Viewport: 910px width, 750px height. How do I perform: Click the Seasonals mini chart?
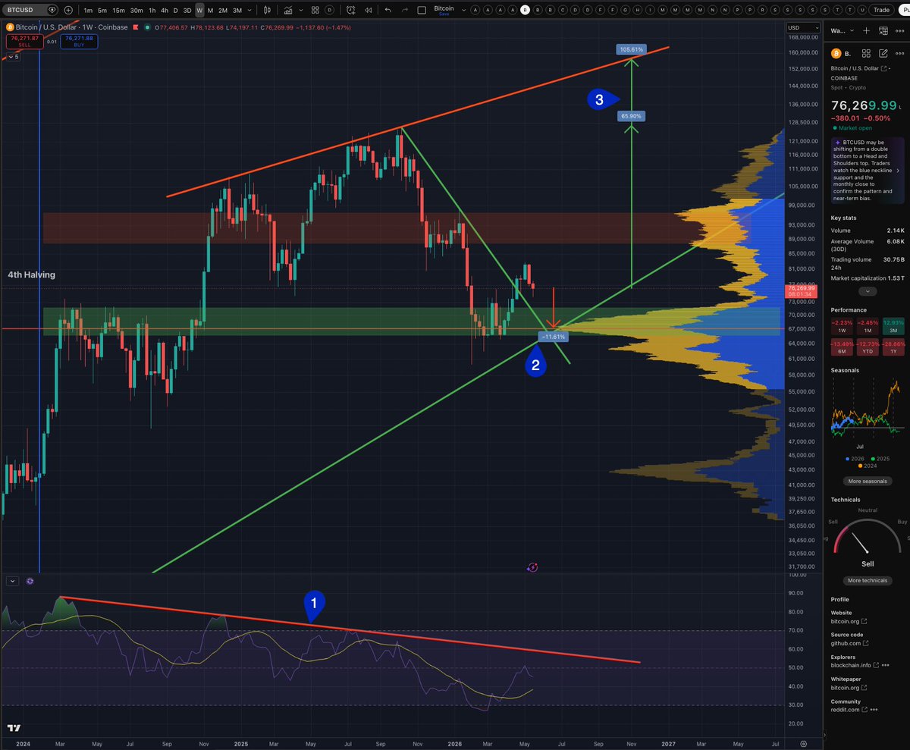(x=868, y=410)
